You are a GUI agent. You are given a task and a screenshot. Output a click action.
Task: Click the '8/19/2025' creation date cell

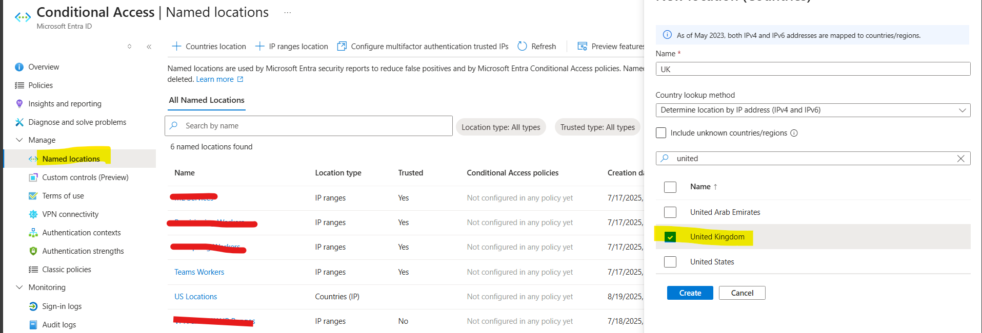(625, 297)
